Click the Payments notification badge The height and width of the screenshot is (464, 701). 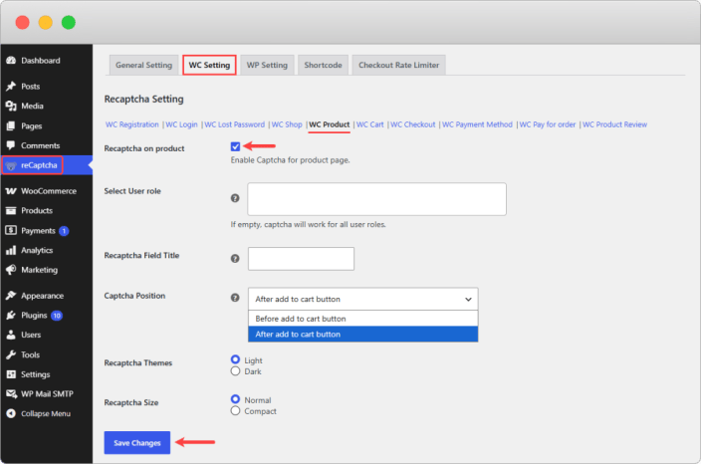(64, 231)
